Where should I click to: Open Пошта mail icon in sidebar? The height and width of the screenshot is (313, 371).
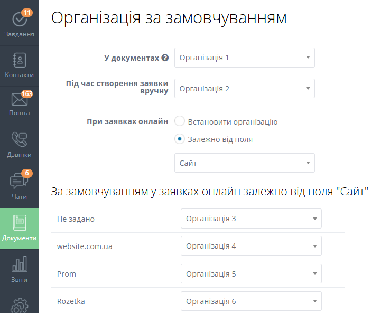(19, 103)
